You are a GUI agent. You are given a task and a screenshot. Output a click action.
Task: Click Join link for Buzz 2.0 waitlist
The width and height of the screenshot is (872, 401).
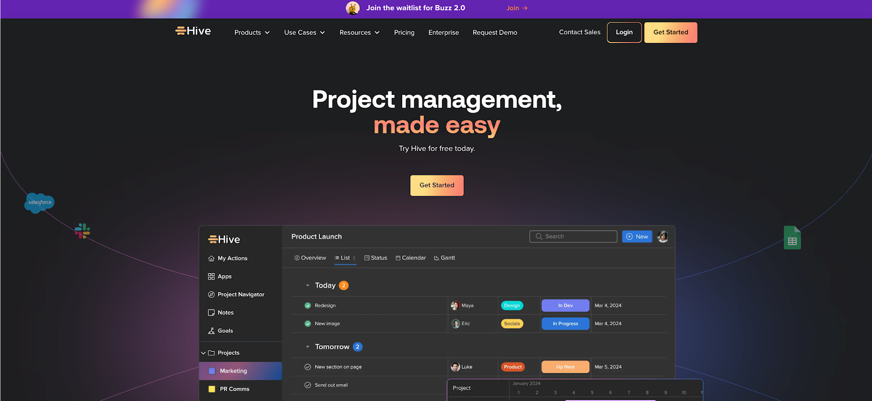click(x=516, y=8)
